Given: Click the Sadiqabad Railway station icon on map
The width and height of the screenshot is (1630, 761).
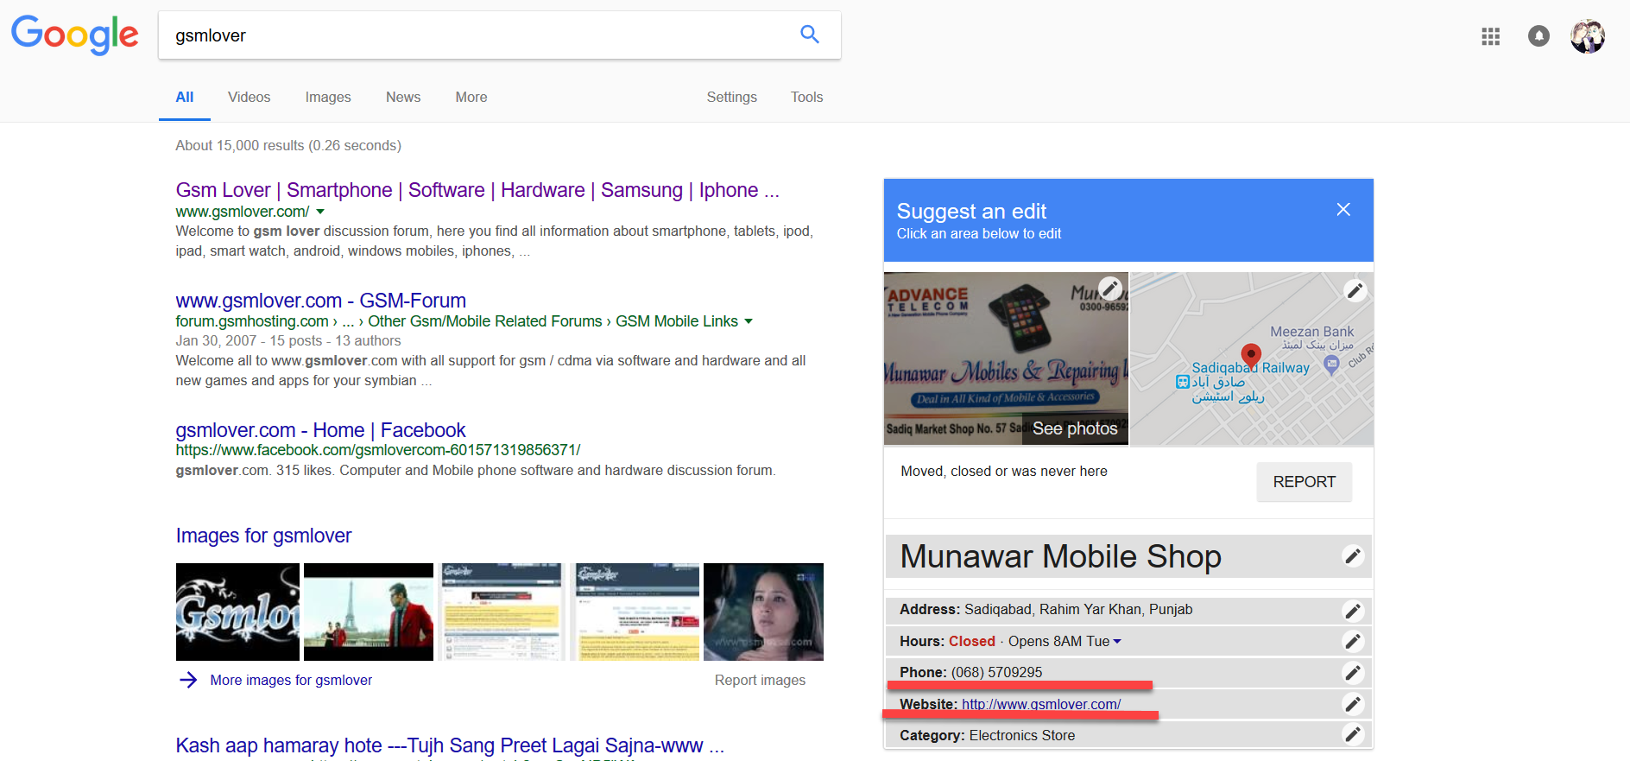Looking at the screenshot, I should pyautogui.click(x=1182, y=382).
